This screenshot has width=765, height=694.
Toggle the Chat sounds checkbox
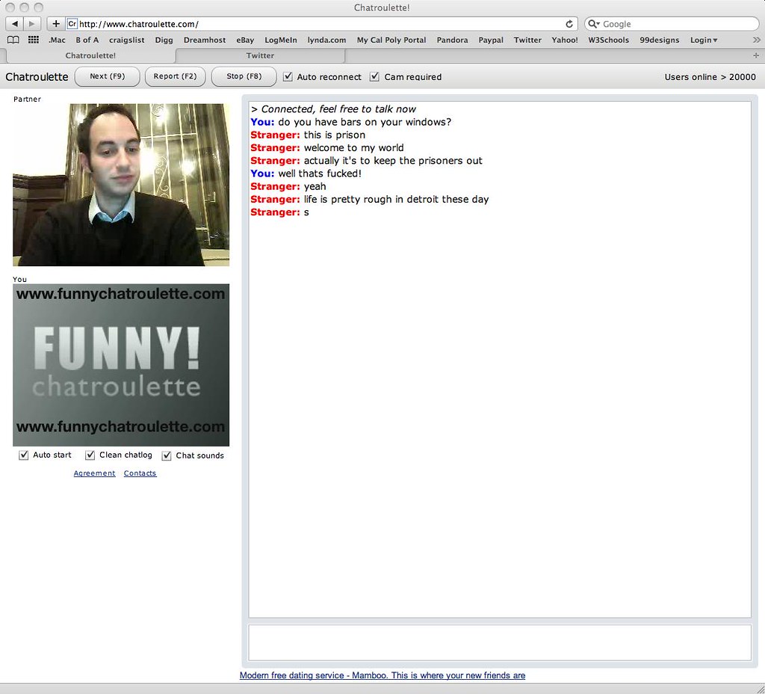(167, 455)
